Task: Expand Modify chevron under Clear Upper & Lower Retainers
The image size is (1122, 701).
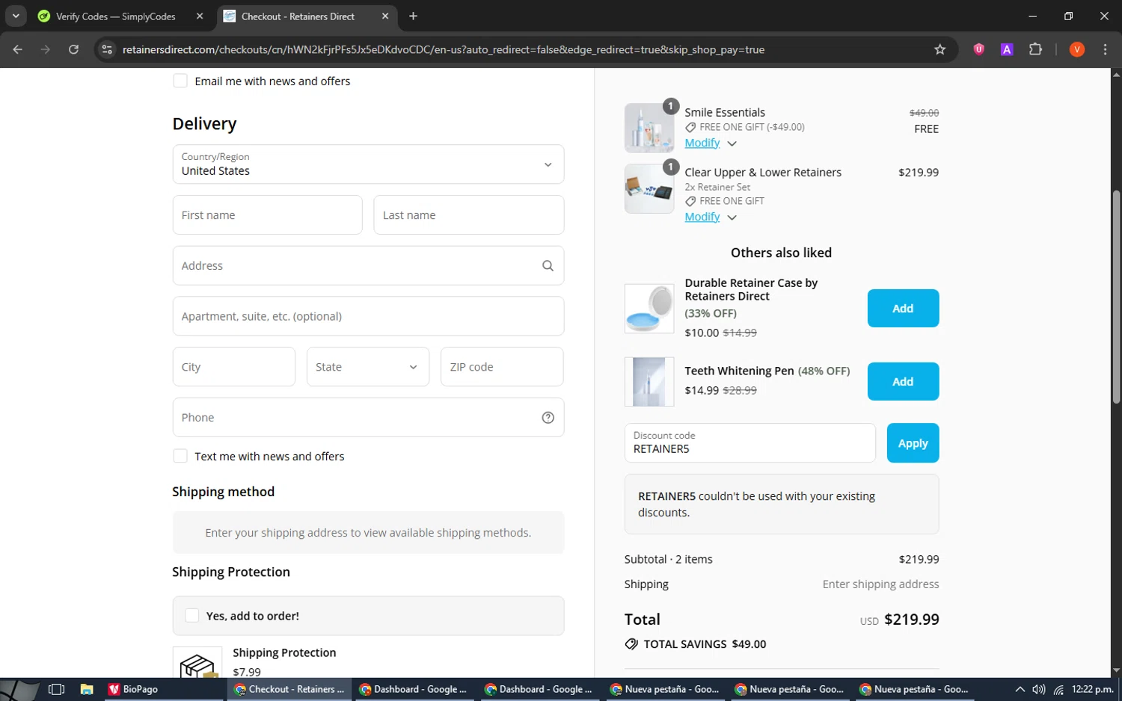Action: (732, 217)
